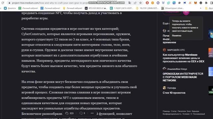Screen dimensions: 213x119
Task: Open the Голгофа author profile
Action: pyautogui.click(x=172, y=88)
